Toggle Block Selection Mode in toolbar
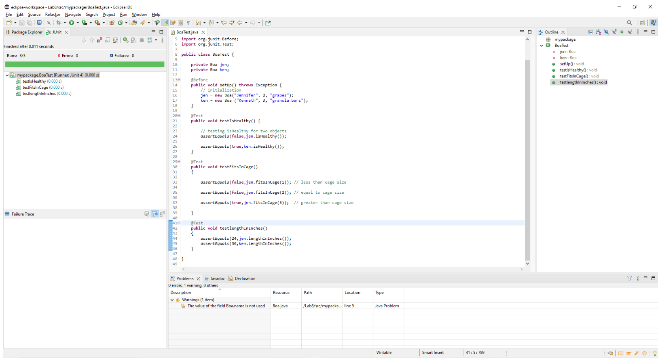 click(x=180, y=23)
